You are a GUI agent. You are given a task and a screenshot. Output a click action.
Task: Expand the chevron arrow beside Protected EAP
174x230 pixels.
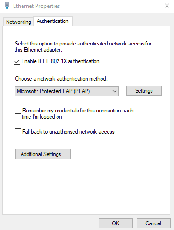tap(115, 91)
